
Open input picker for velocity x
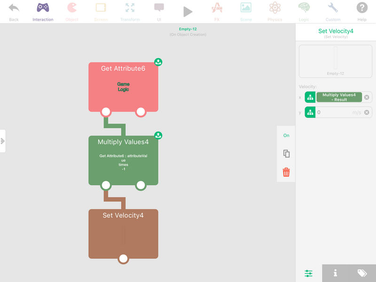click(310, 97)
